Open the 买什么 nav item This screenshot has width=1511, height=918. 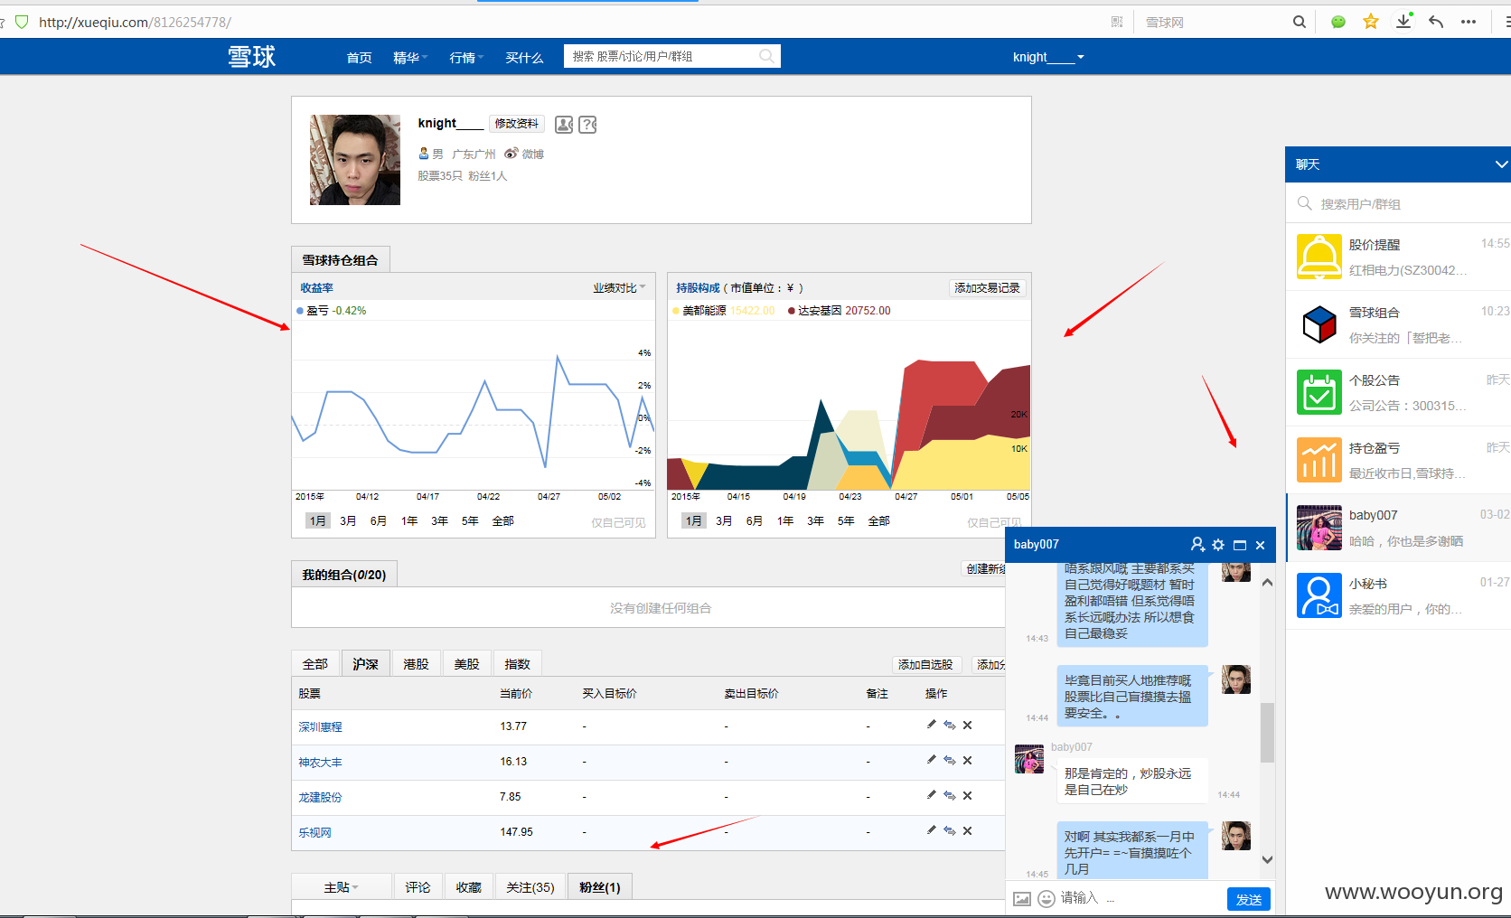(x=524, y=58)
